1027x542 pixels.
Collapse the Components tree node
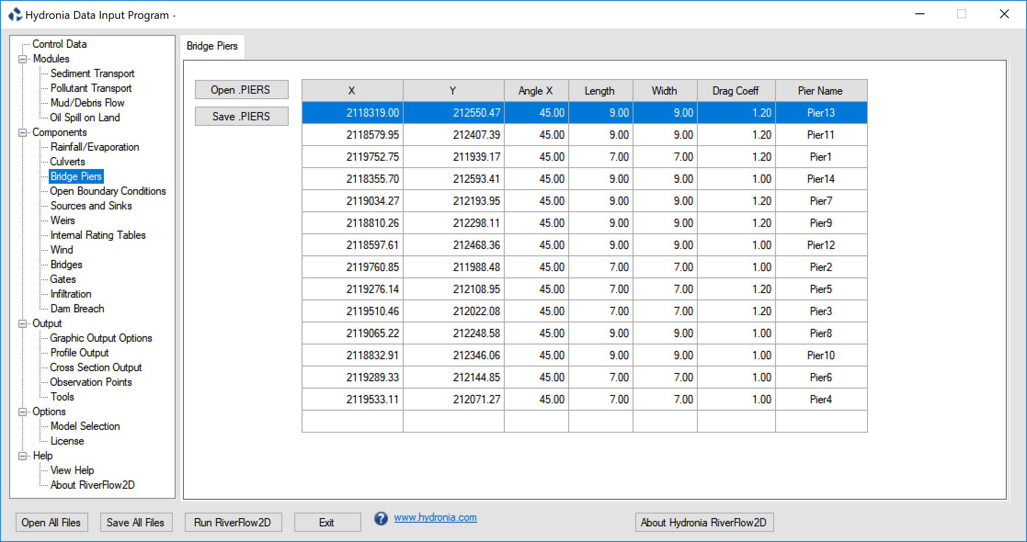click(x=22, y=133)
